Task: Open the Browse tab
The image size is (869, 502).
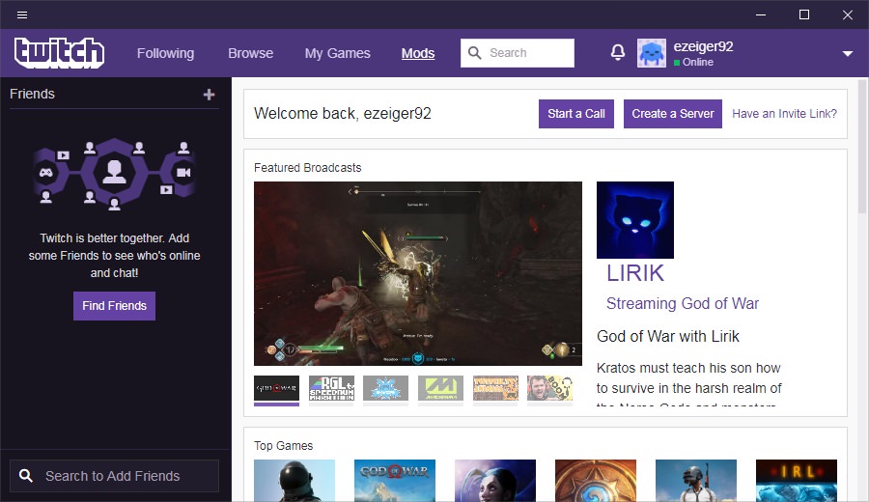Action: (x=250, y=53)
